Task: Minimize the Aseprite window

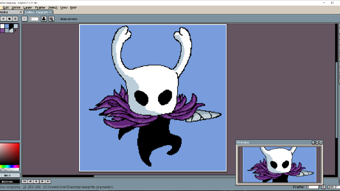Action: tap(324, 3)
